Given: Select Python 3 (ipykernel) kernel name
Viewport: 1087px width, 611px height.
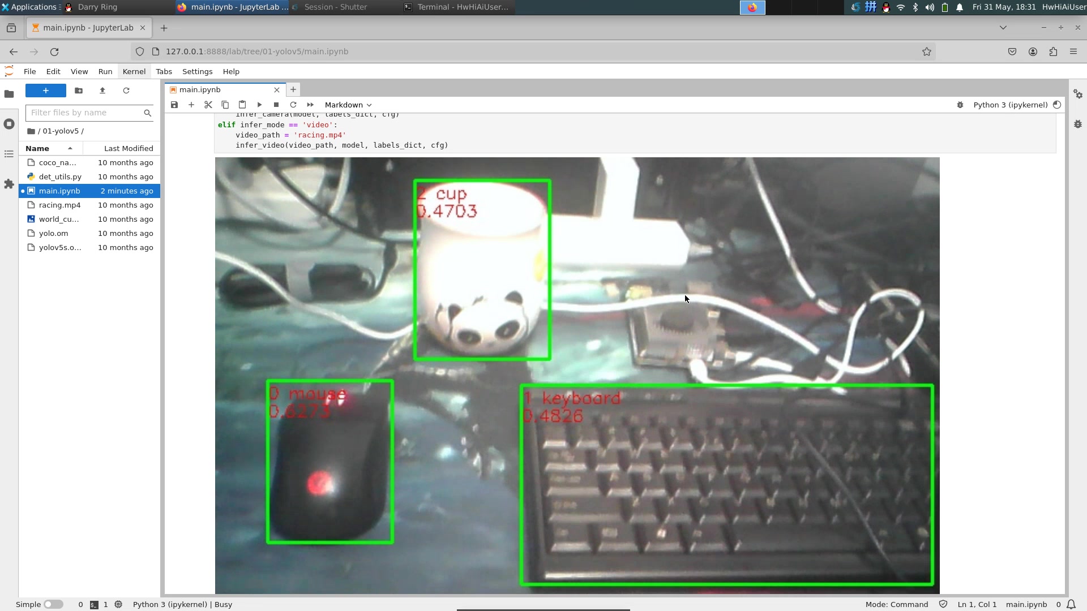Looking at the screenshot, I should 1010,105.
